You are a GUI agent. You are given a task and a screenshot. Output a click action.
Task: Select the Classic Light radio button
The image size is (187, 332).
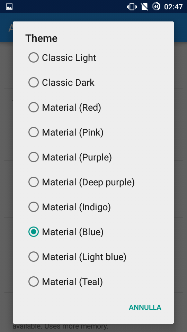click(34, 58)
